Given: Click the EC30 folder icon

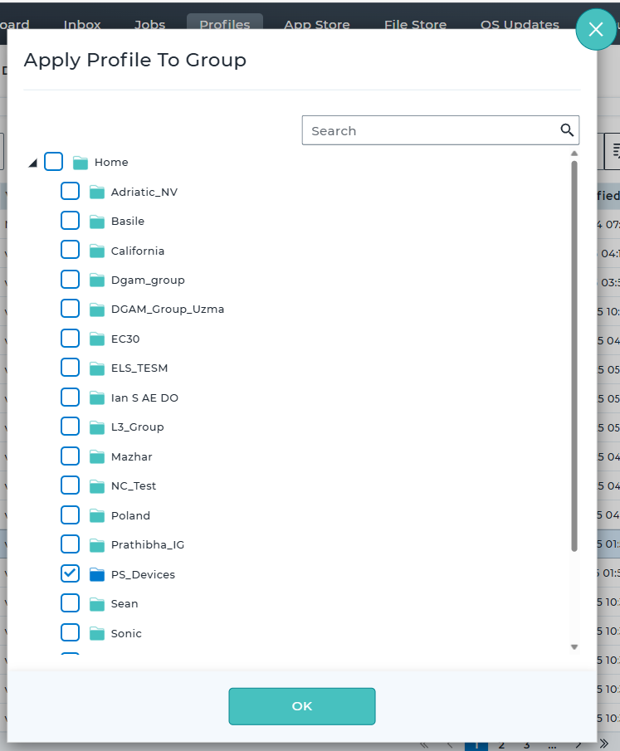Looking at the screenshot, I should [x=96, y=339].
